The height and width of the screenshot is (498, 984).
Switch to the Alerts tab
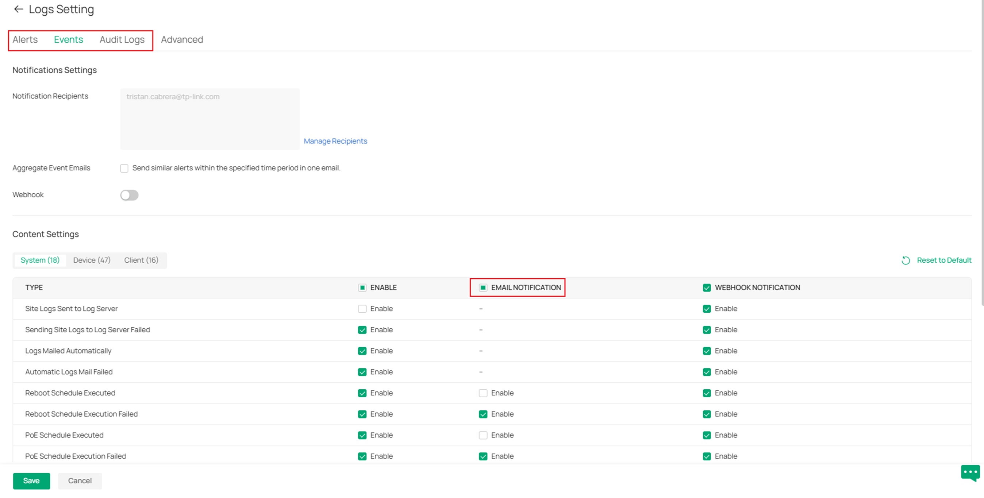click(x=25, y=40)
